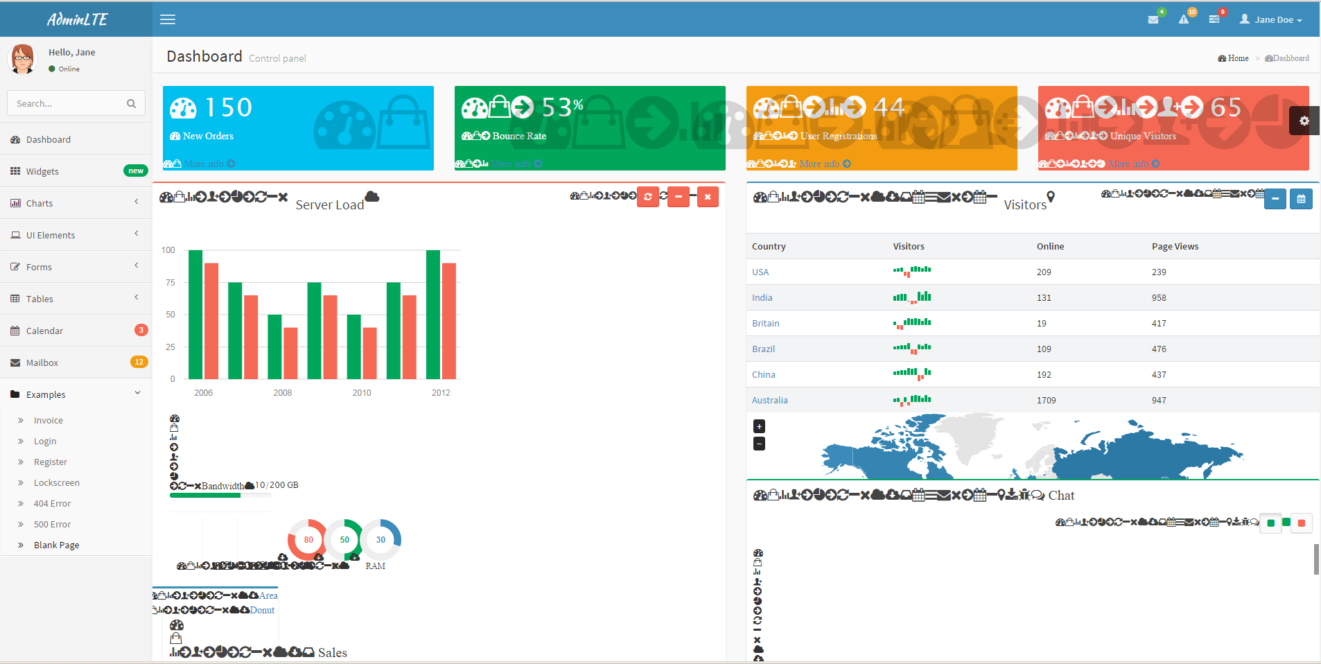This screenshot has height=664, width=1321.
Task: Expand the Charts sidebar submenu
Action: (x=76, y=203)
